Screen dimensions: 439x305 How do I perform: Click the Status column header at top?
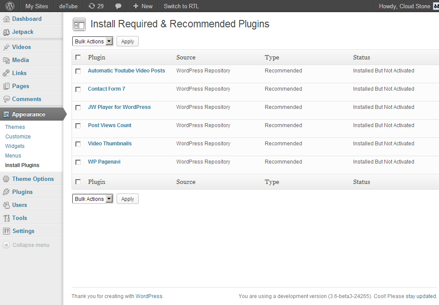[361, 57]
